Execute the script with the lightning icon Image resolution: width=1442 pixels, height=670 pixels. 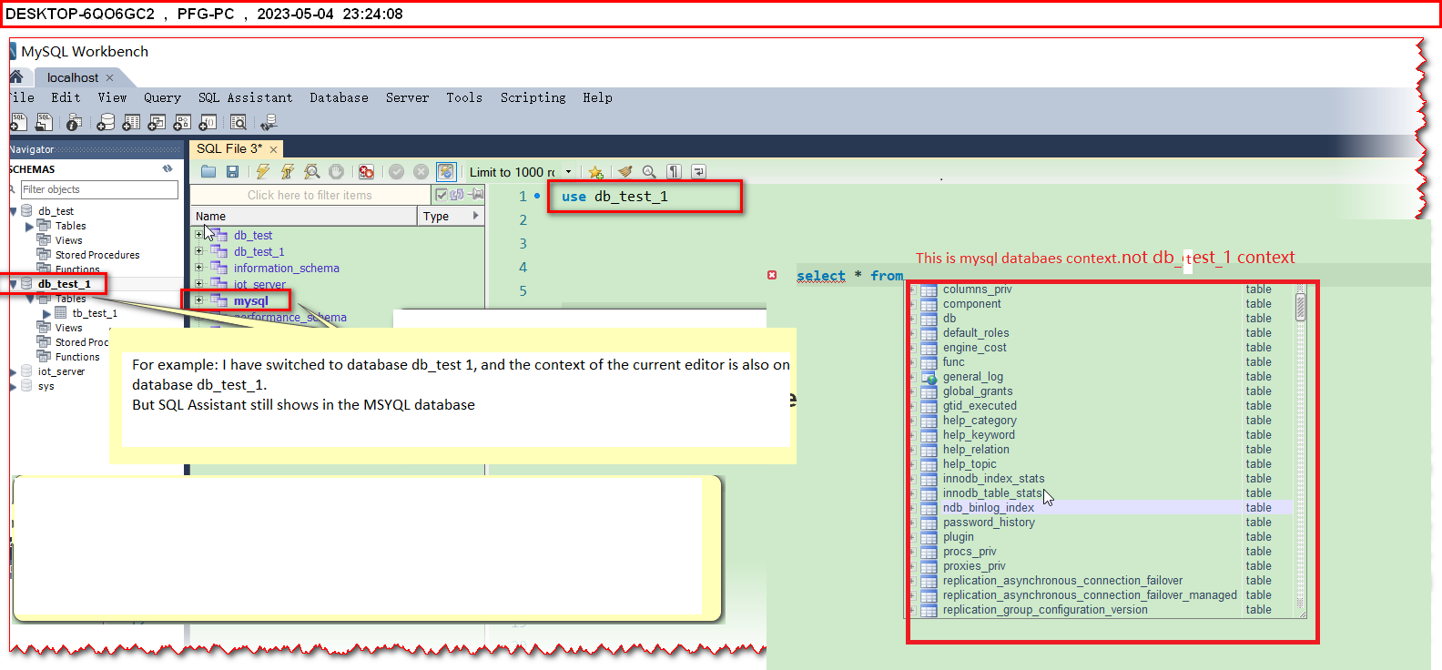pyautogui.click(x=262, y=171)
